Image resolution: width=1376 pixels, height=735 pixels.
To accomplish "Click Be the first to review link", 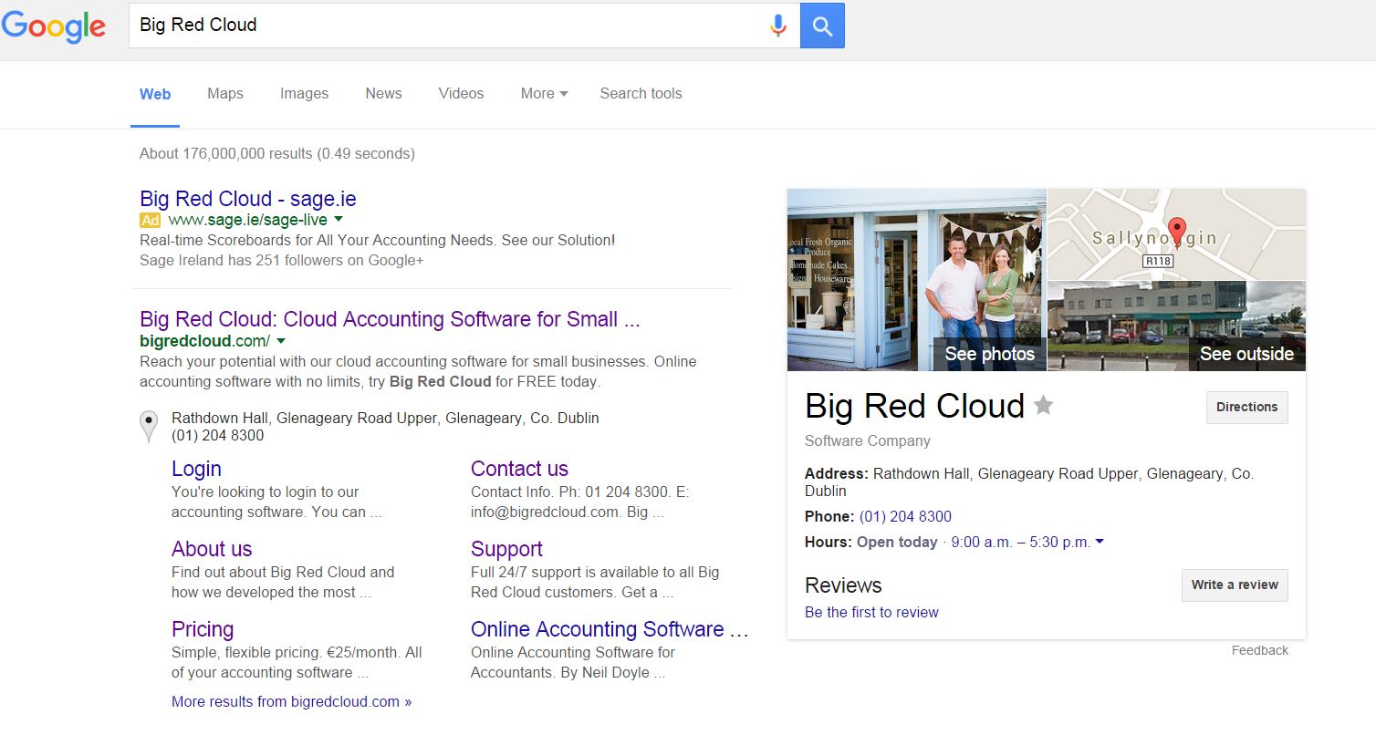I will [871, 612].
